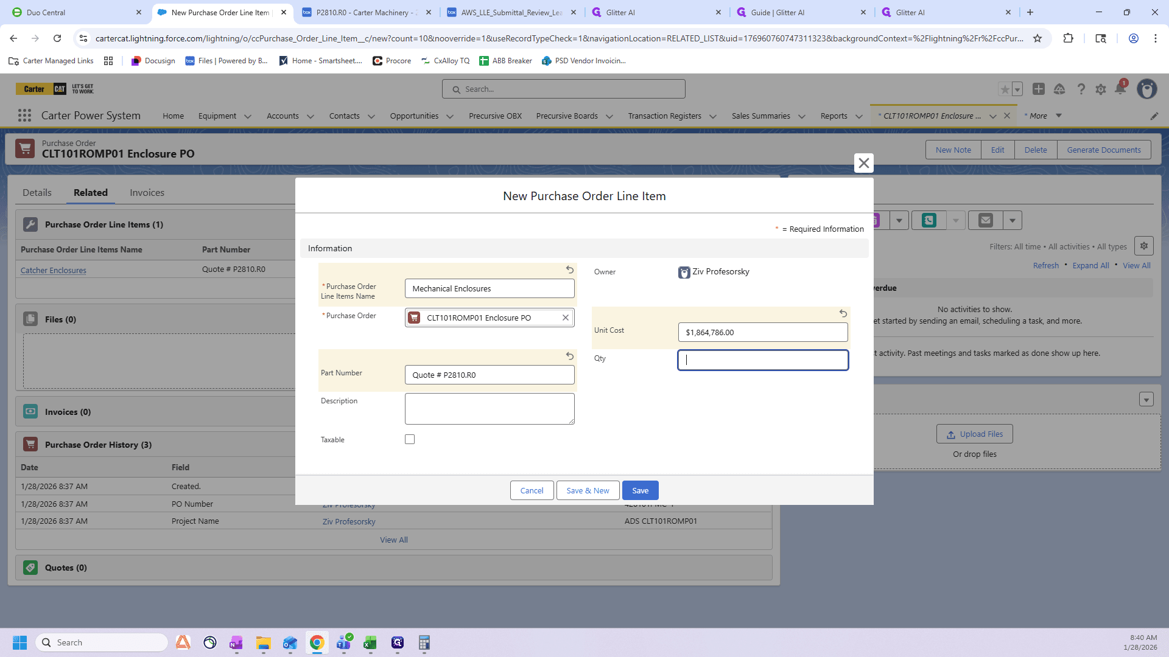This screenshot has height=657, width=1169.
Task: Click the Unit Cost input field
Action: [x=763, y=332]
